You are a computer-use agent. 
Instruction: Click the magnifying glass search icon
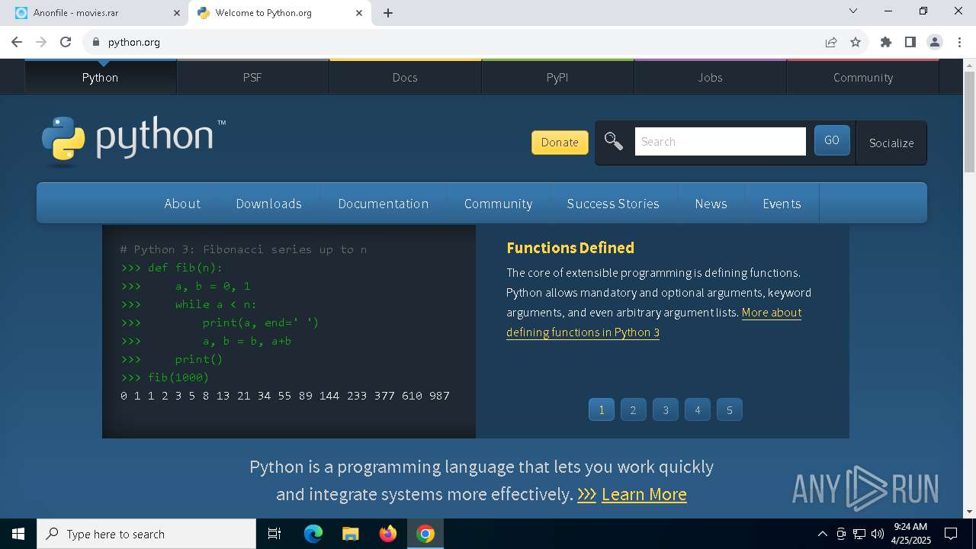click(x=614, y=141)
